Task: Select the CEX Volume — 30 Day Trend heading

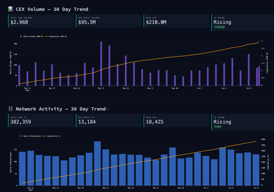Action: [52, 9]
